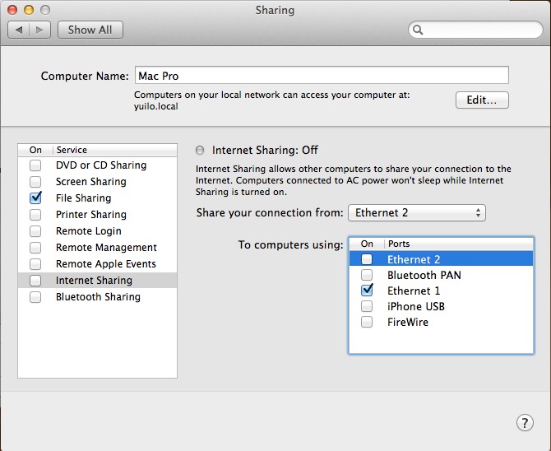The height and width of the screenshot is (451, 551).
Task: Click the magnifying glass search icon
Action: tap(418, 30)
